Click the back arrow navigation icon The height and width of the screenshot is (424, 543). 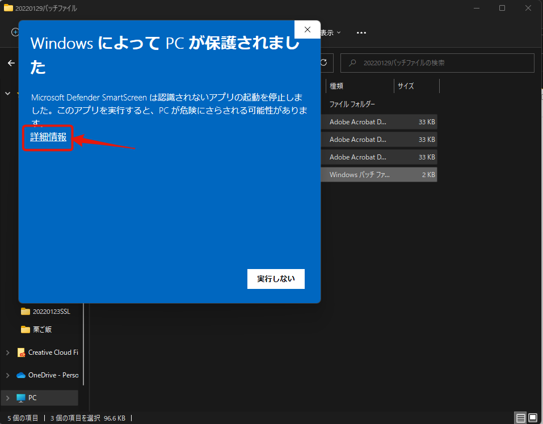[x=11, y=63]
